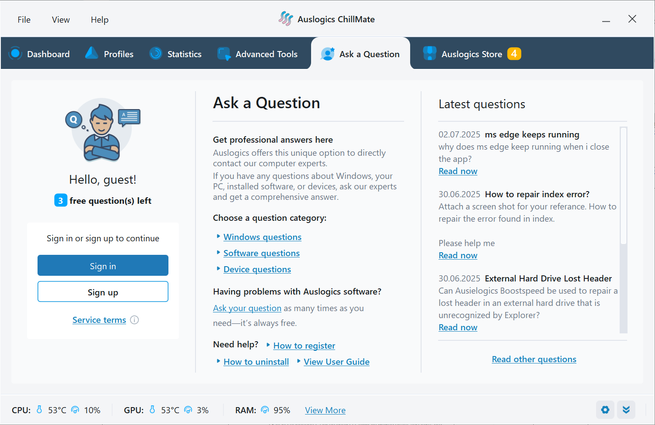
Task: Open the How to uninstall link
Action: click(256, 362)
